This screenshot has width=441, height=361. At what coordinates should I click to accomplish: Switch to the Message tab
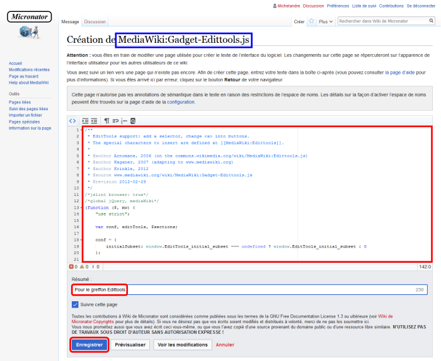70,21
